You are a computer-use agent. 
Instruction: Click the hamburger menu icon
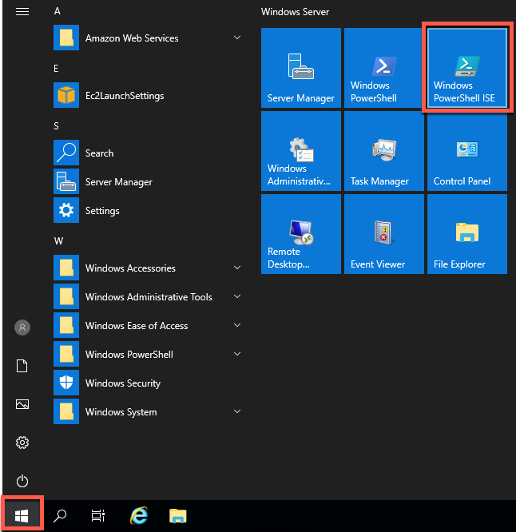click(22, 12)
